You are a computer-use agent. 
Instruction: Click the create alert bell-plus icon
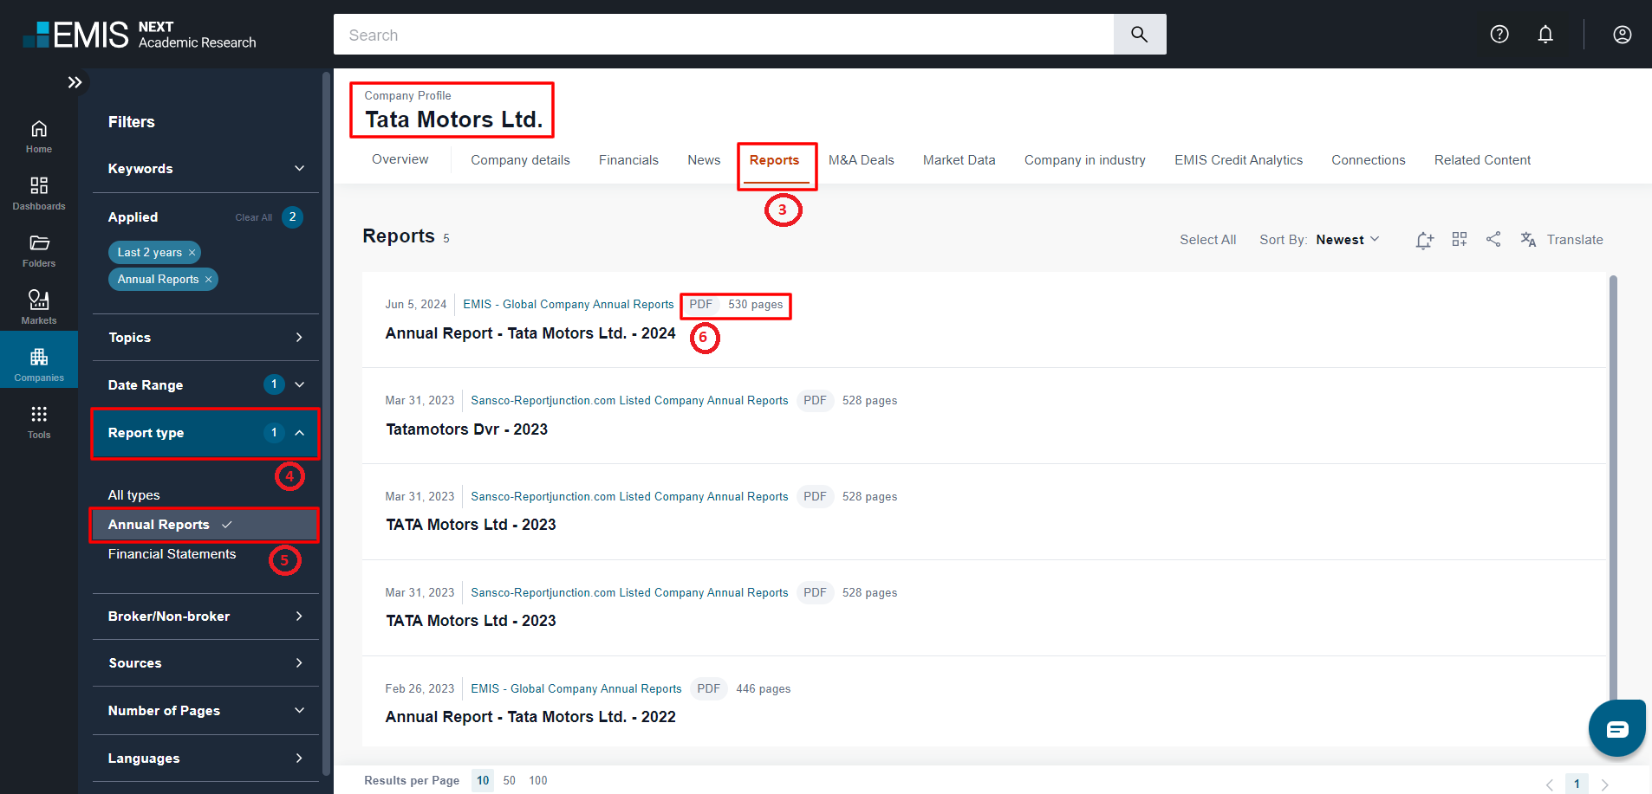coord(1425,240)
